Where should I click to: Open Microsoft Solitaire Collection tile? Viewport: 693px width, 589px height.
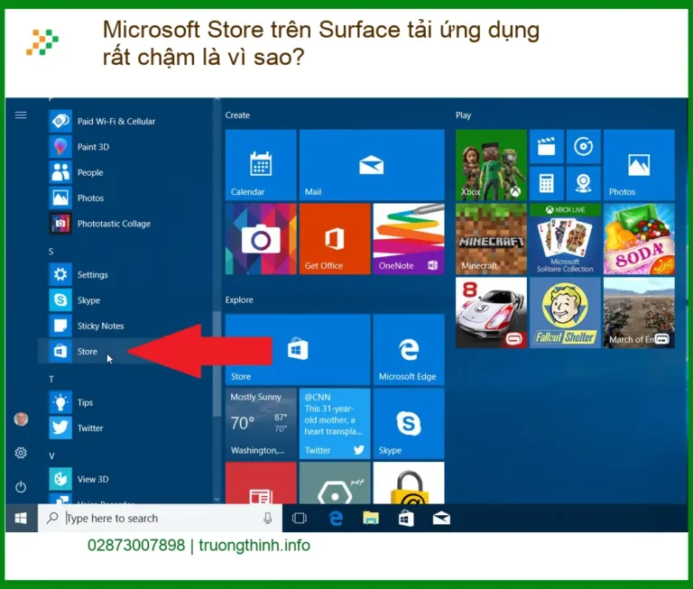tap(565, 239)
